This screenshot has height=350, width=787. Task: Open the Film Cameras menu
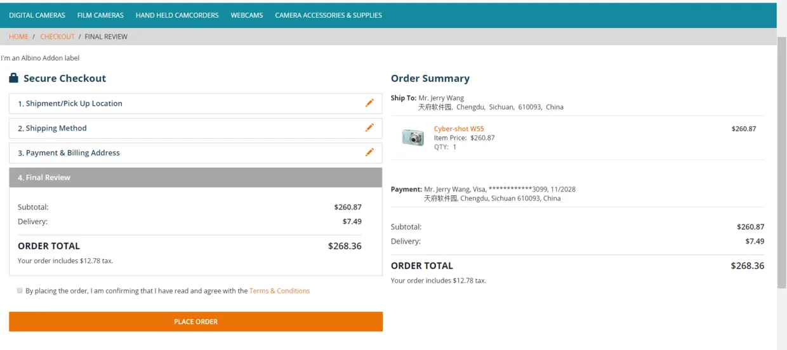[100, 15]
